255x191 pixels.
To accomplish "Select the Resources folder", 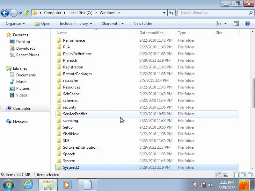I will click(147, 87).
